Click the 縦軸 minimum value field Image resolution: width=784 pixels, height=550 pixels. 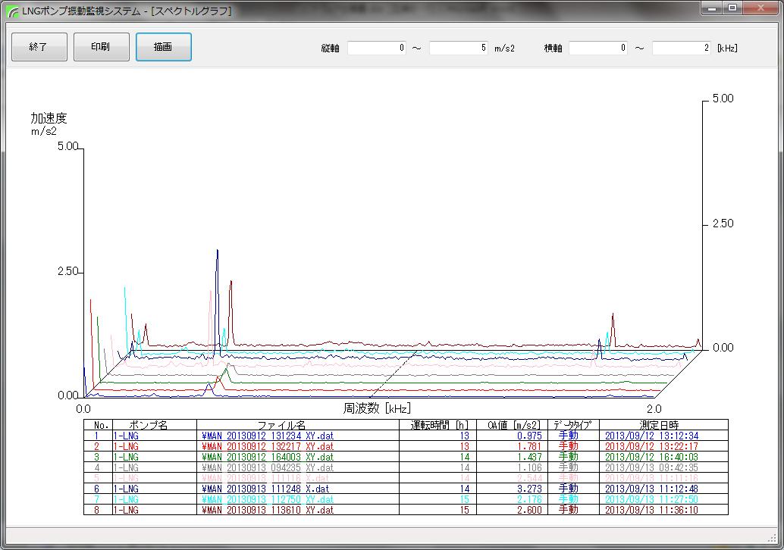pyautogui.click(x=378, y=48)
